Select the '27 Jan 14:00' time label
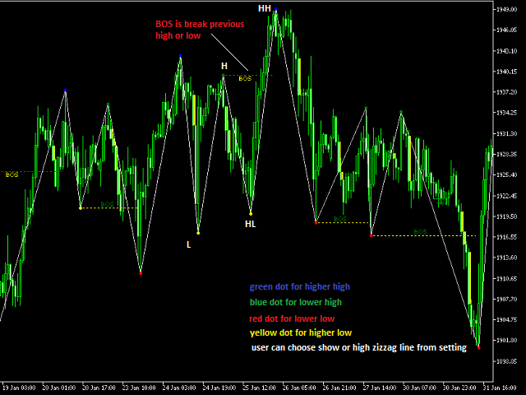Screen dimensions: 526x395 point(380,388)
